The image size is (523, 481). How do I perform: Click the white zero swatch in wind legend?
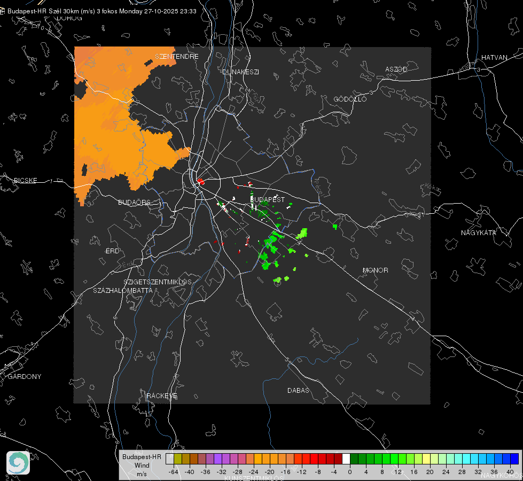pyautogui.click(x=346, y=459)
